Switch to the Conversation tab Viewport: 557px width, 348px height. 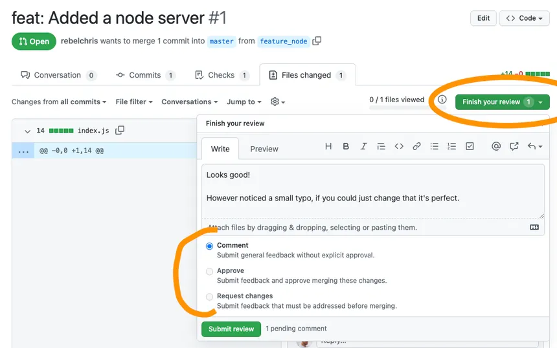point(58,75)
